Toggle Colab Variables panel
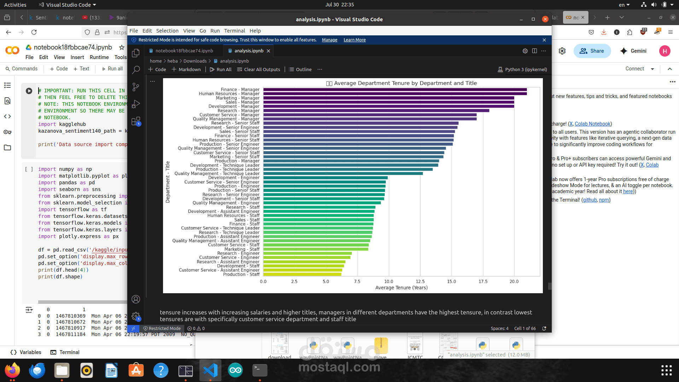This screenshot has width=679, height=382. (x=26, y=352)
